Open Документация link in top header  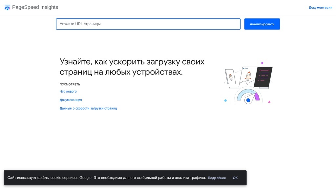pos(320,8)
